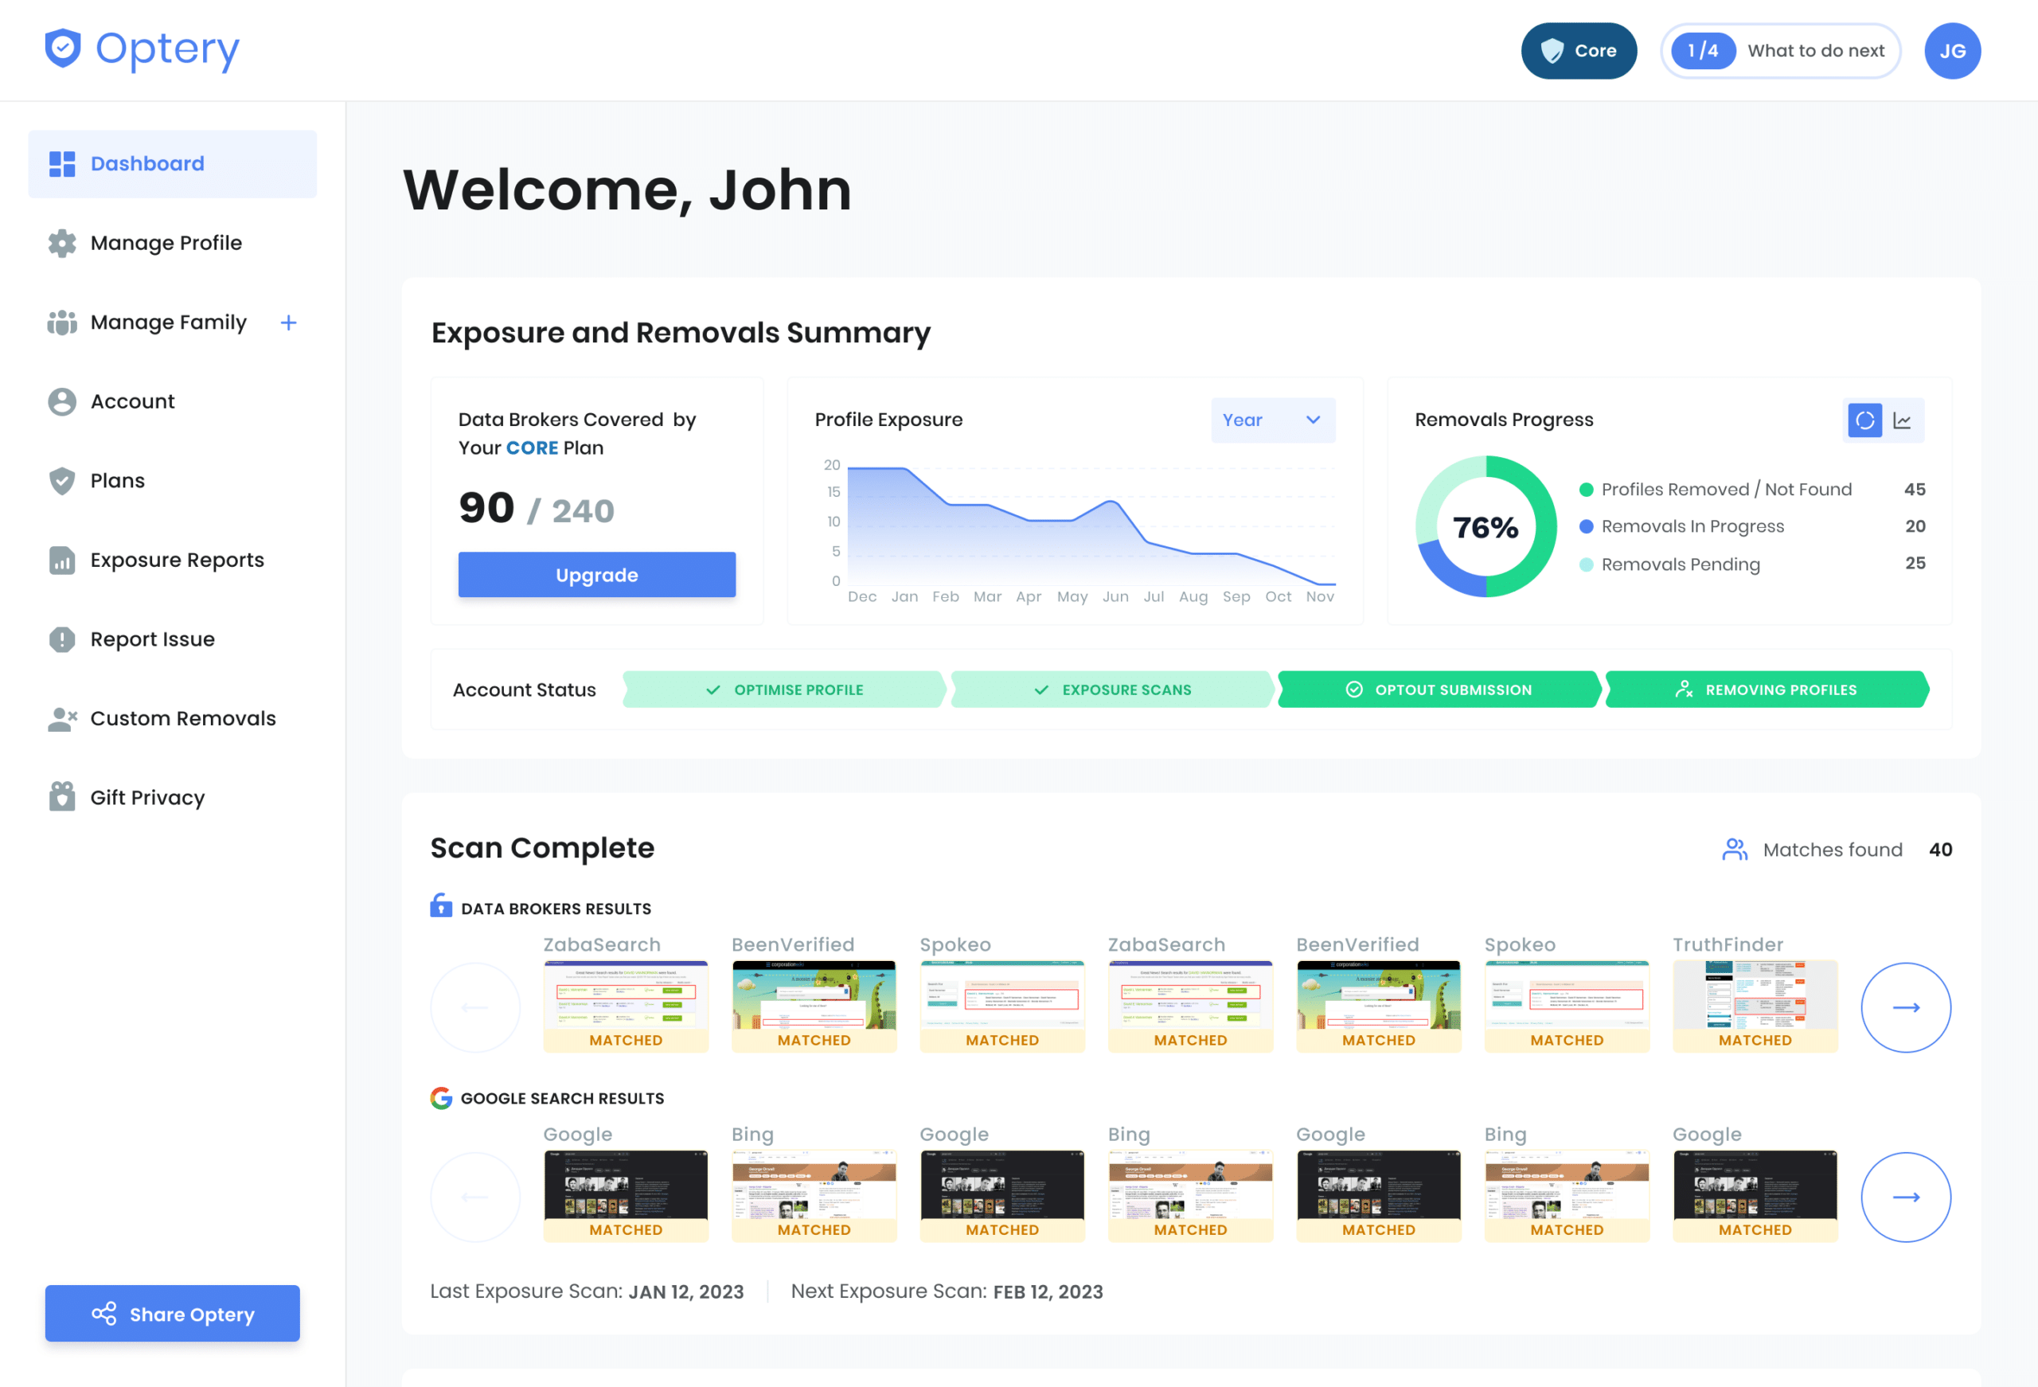Open the What to do next checklist
The width and height of the screenshot is (2038, 1387).
pyautogui.click(x=1780, y=51)
